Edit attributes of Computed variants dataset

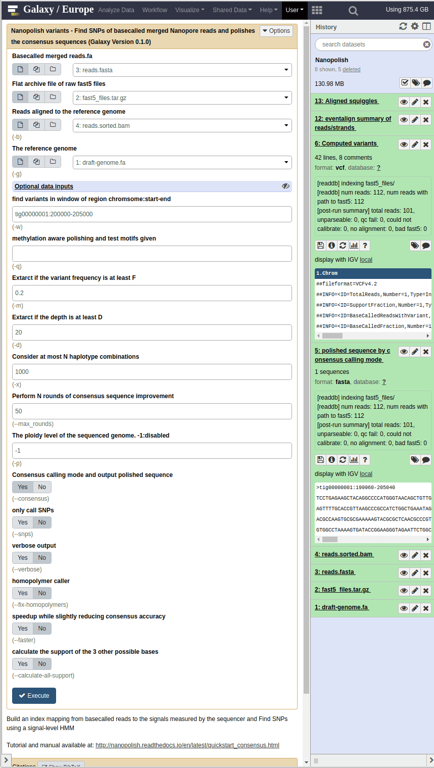tap(415, 145)
